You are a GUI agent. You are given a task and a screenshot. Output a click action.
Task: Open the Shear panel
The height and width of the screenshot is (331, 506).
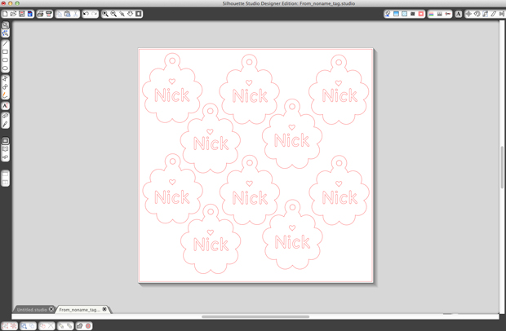[494, 14]
